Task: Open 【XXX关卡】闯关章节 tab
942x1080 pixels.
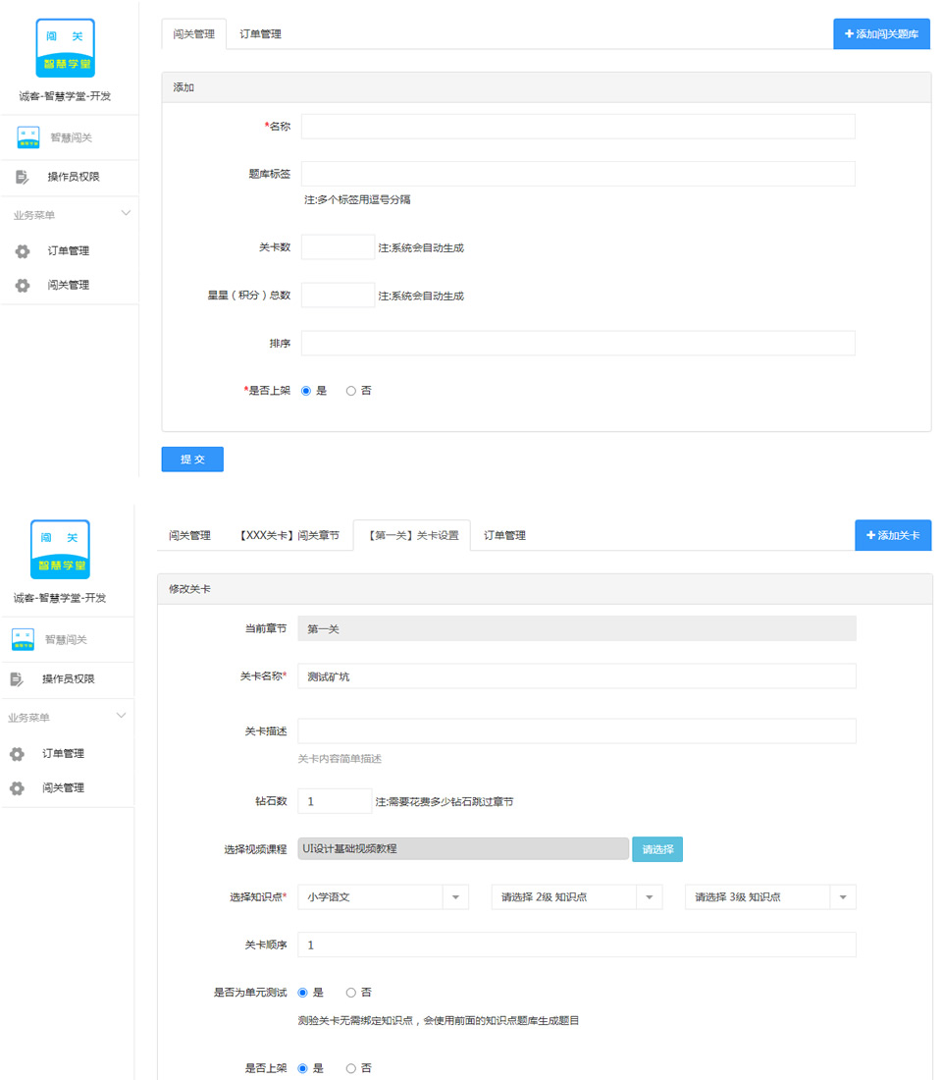Action: tap(289, 535)
